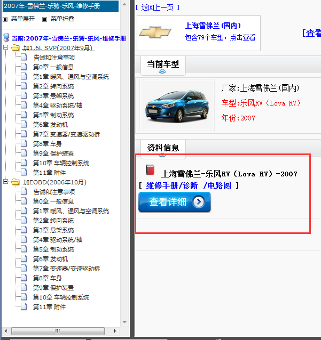Click 包含79个车型，点击查看 link
This screenshot has height=340, width=321.
220,37
